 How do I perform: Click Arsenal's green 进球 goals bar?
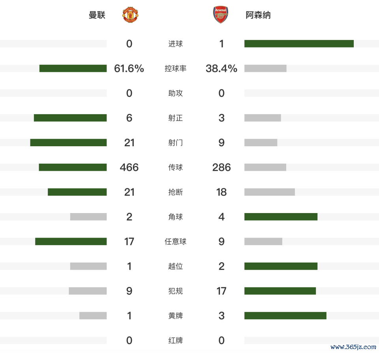[299, 44]
